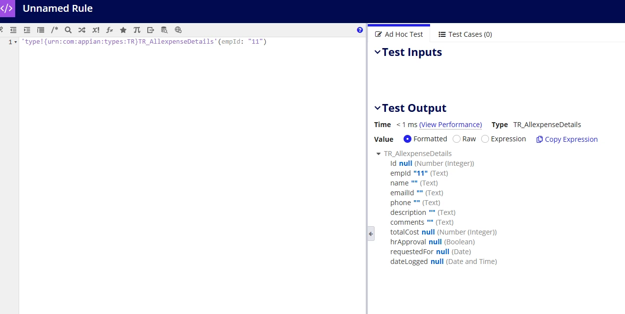This screenshot has height=314, width=625.
Task: Click the shuffle arrows toolbar icon
Action: point(82,30)
